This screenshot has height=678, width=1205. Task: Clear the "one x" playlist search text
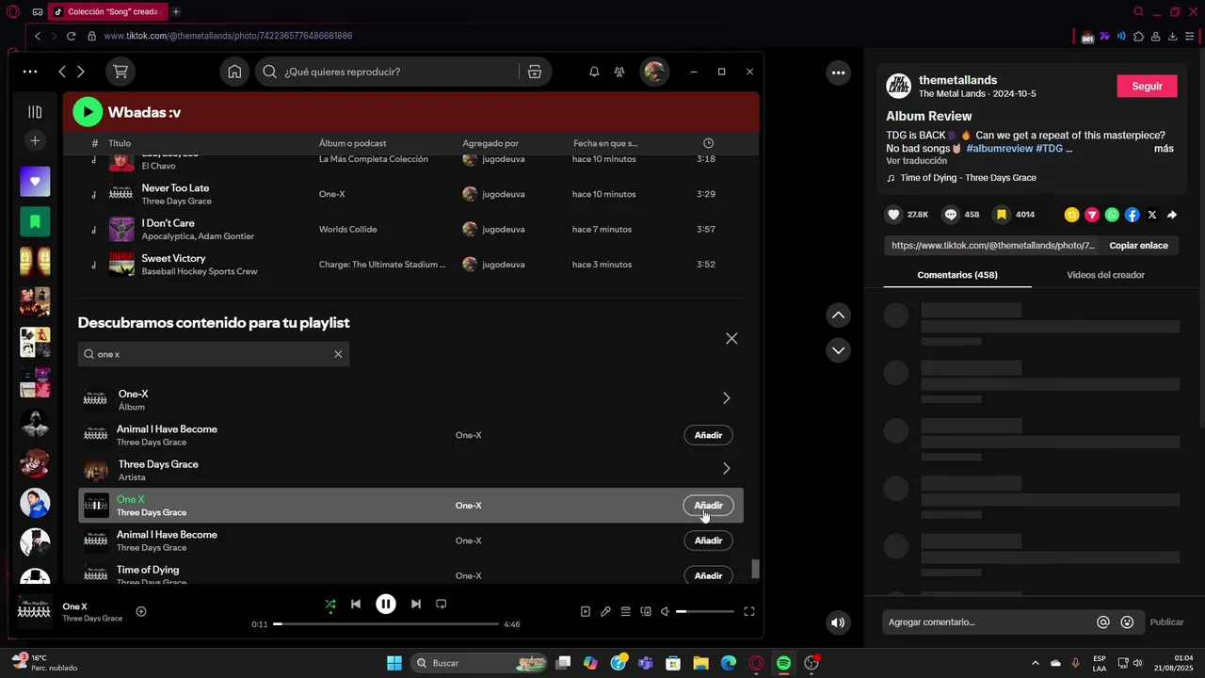click(338, 354)
